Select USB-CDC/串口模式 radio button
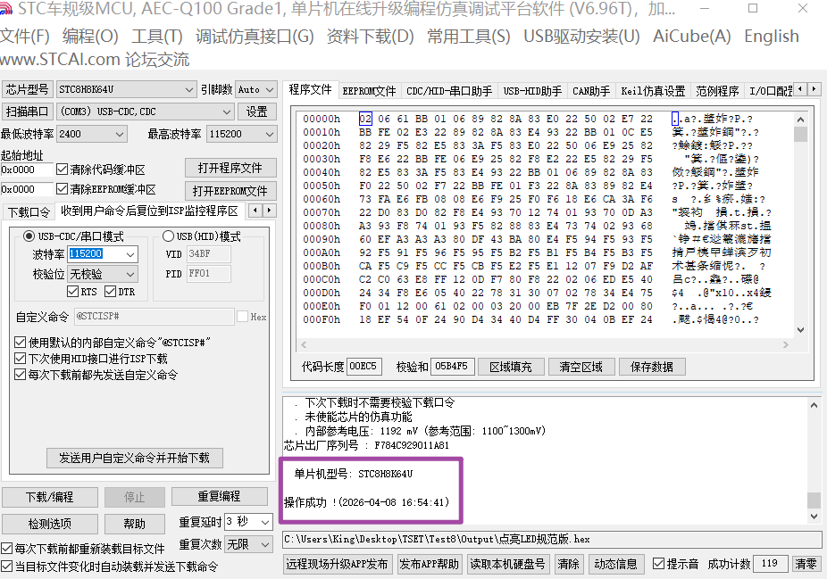 click(x=29, y=236)
